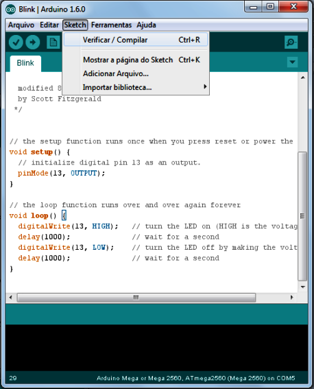Screen dimensions: 314x389
Task: Expand the Importar biblioteca submenu arrow
Action: [205, 86]
